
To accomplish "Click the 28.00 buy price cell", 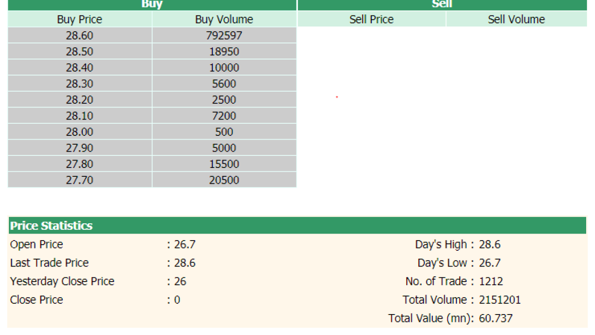I will click(x=79, y=132).
